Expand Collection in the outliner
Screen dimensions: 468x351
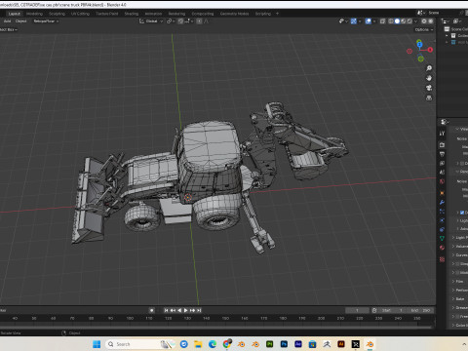pyautogui.click(x=447, y=36)
